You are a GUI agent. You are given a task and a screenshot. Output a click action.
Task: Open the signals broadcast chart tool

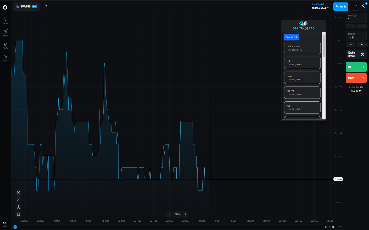(19, 192)
